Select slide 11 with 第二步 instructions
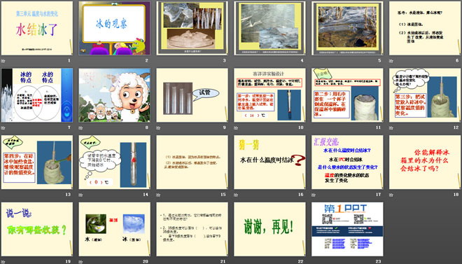The image size is (462, 264). pyautogui.click(x=347, y=95)
